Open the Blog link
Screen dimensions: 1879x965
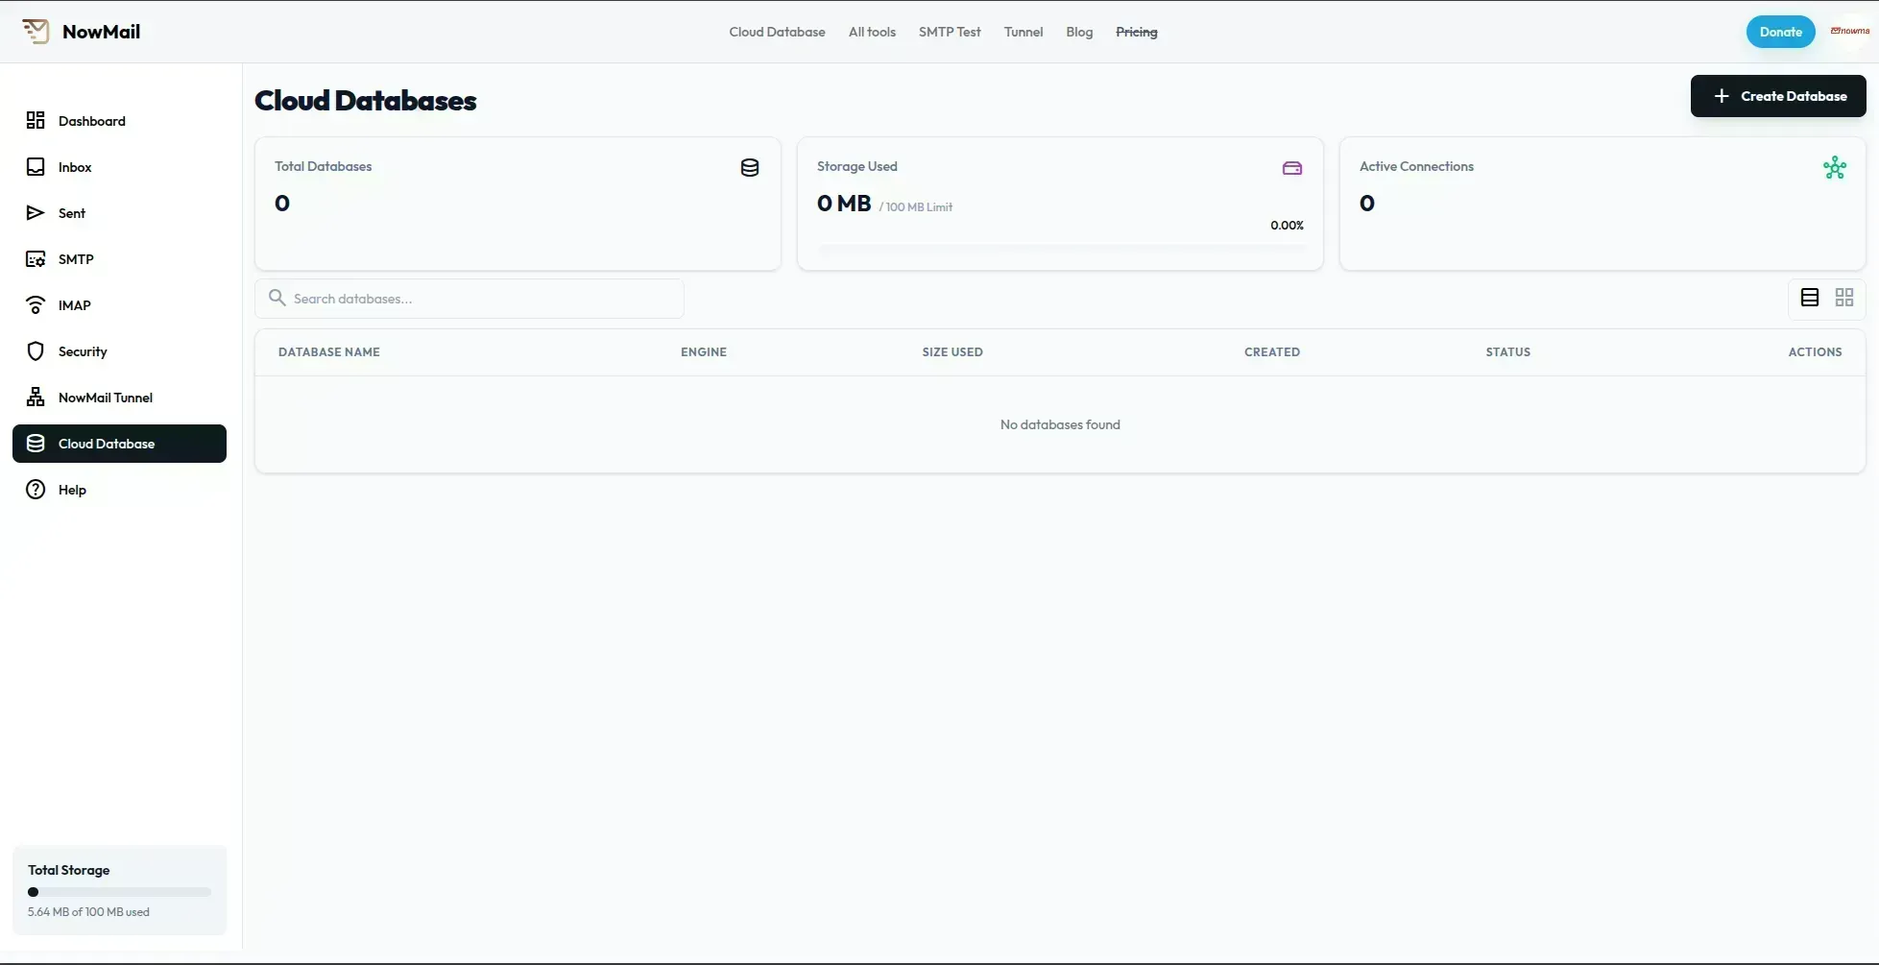pos(1078,32)
